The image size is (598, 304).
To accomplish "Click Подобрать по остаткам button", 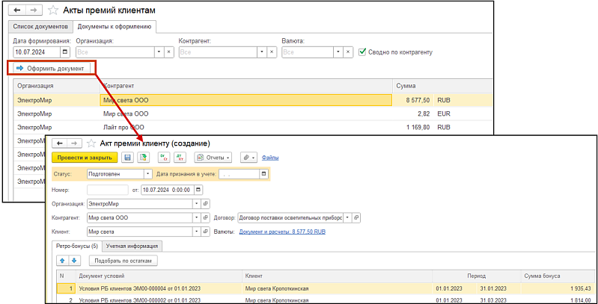I will click(123, 261).
